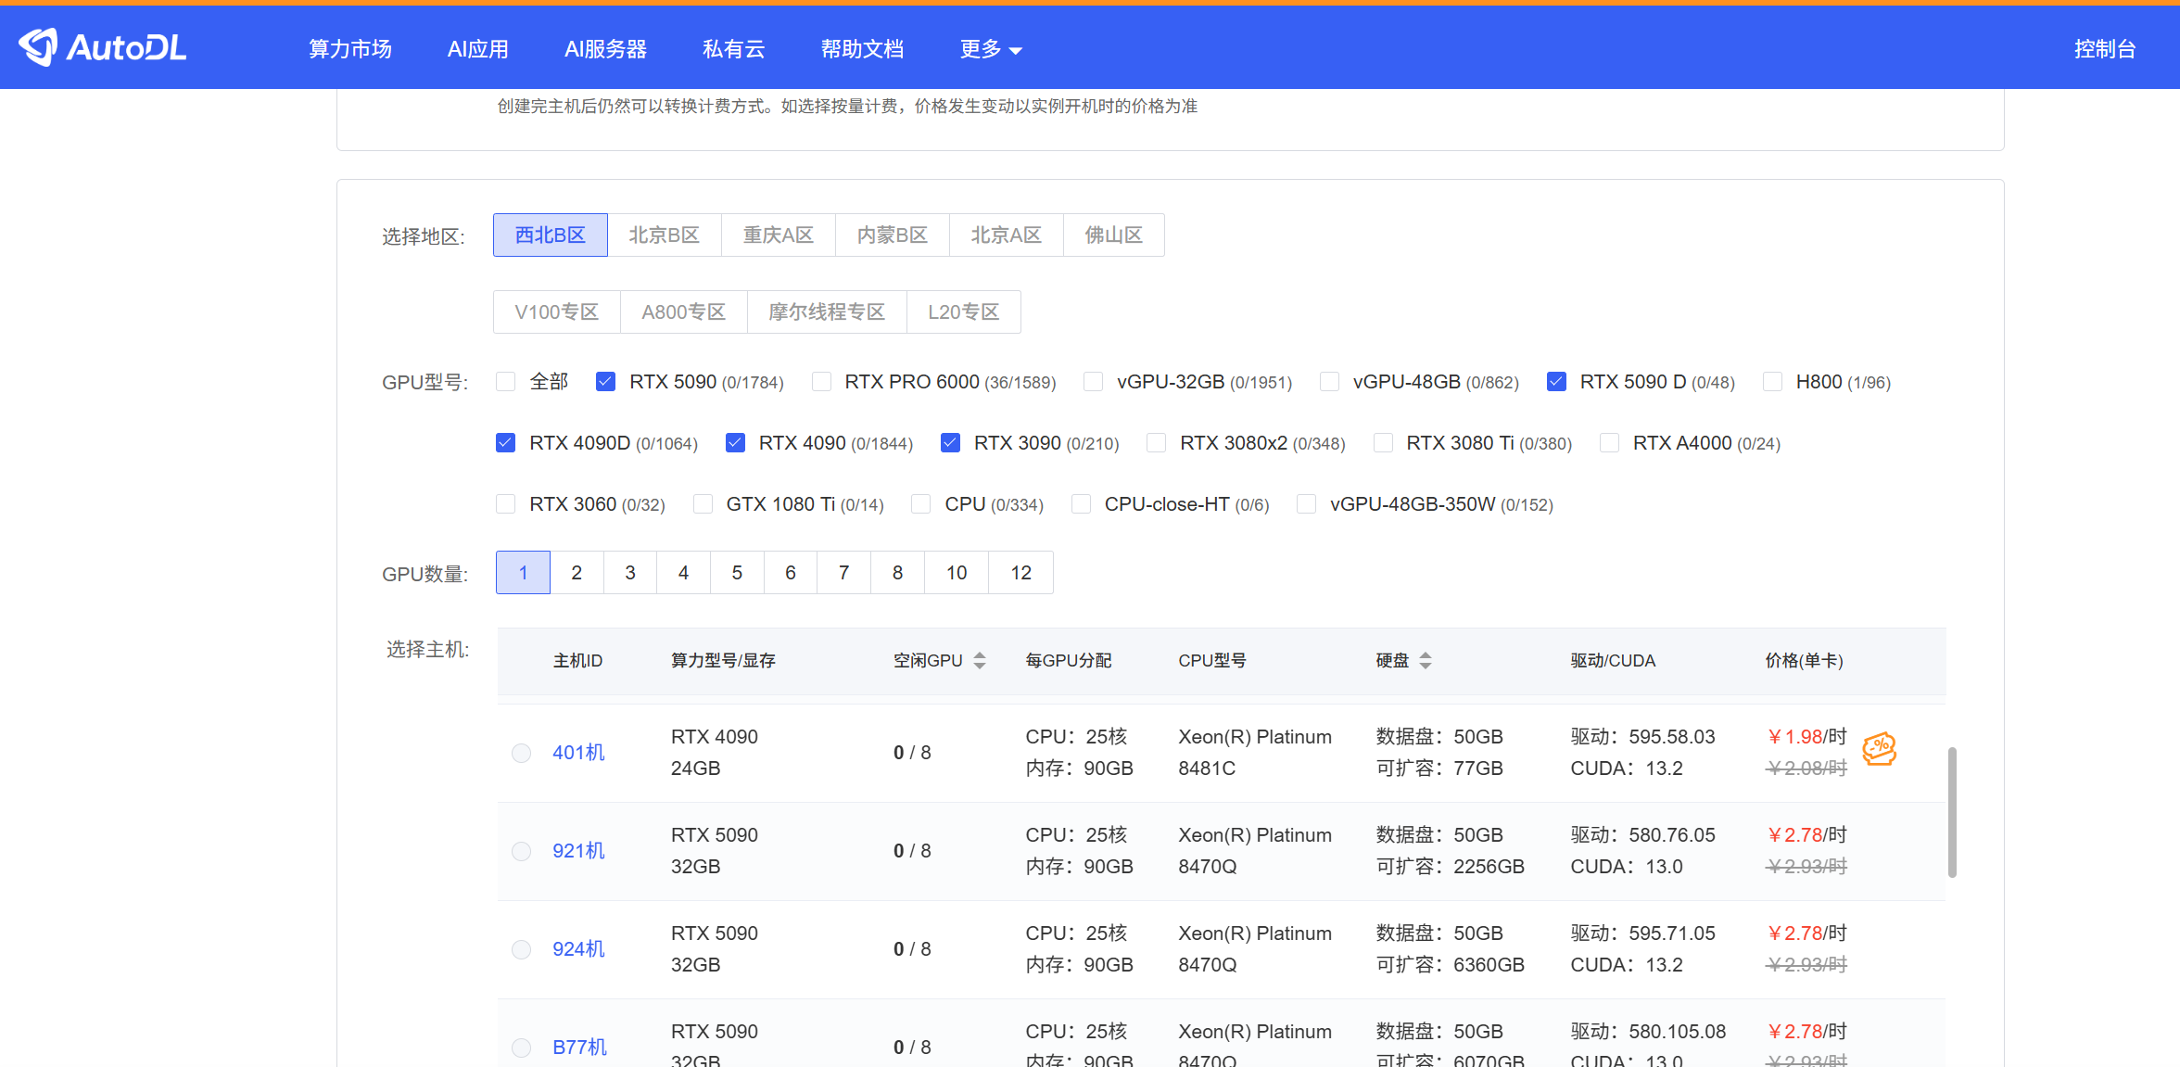Set GPU count to 6
Viewport: 2180px width, 1067px height.
[x=791, y=573]
